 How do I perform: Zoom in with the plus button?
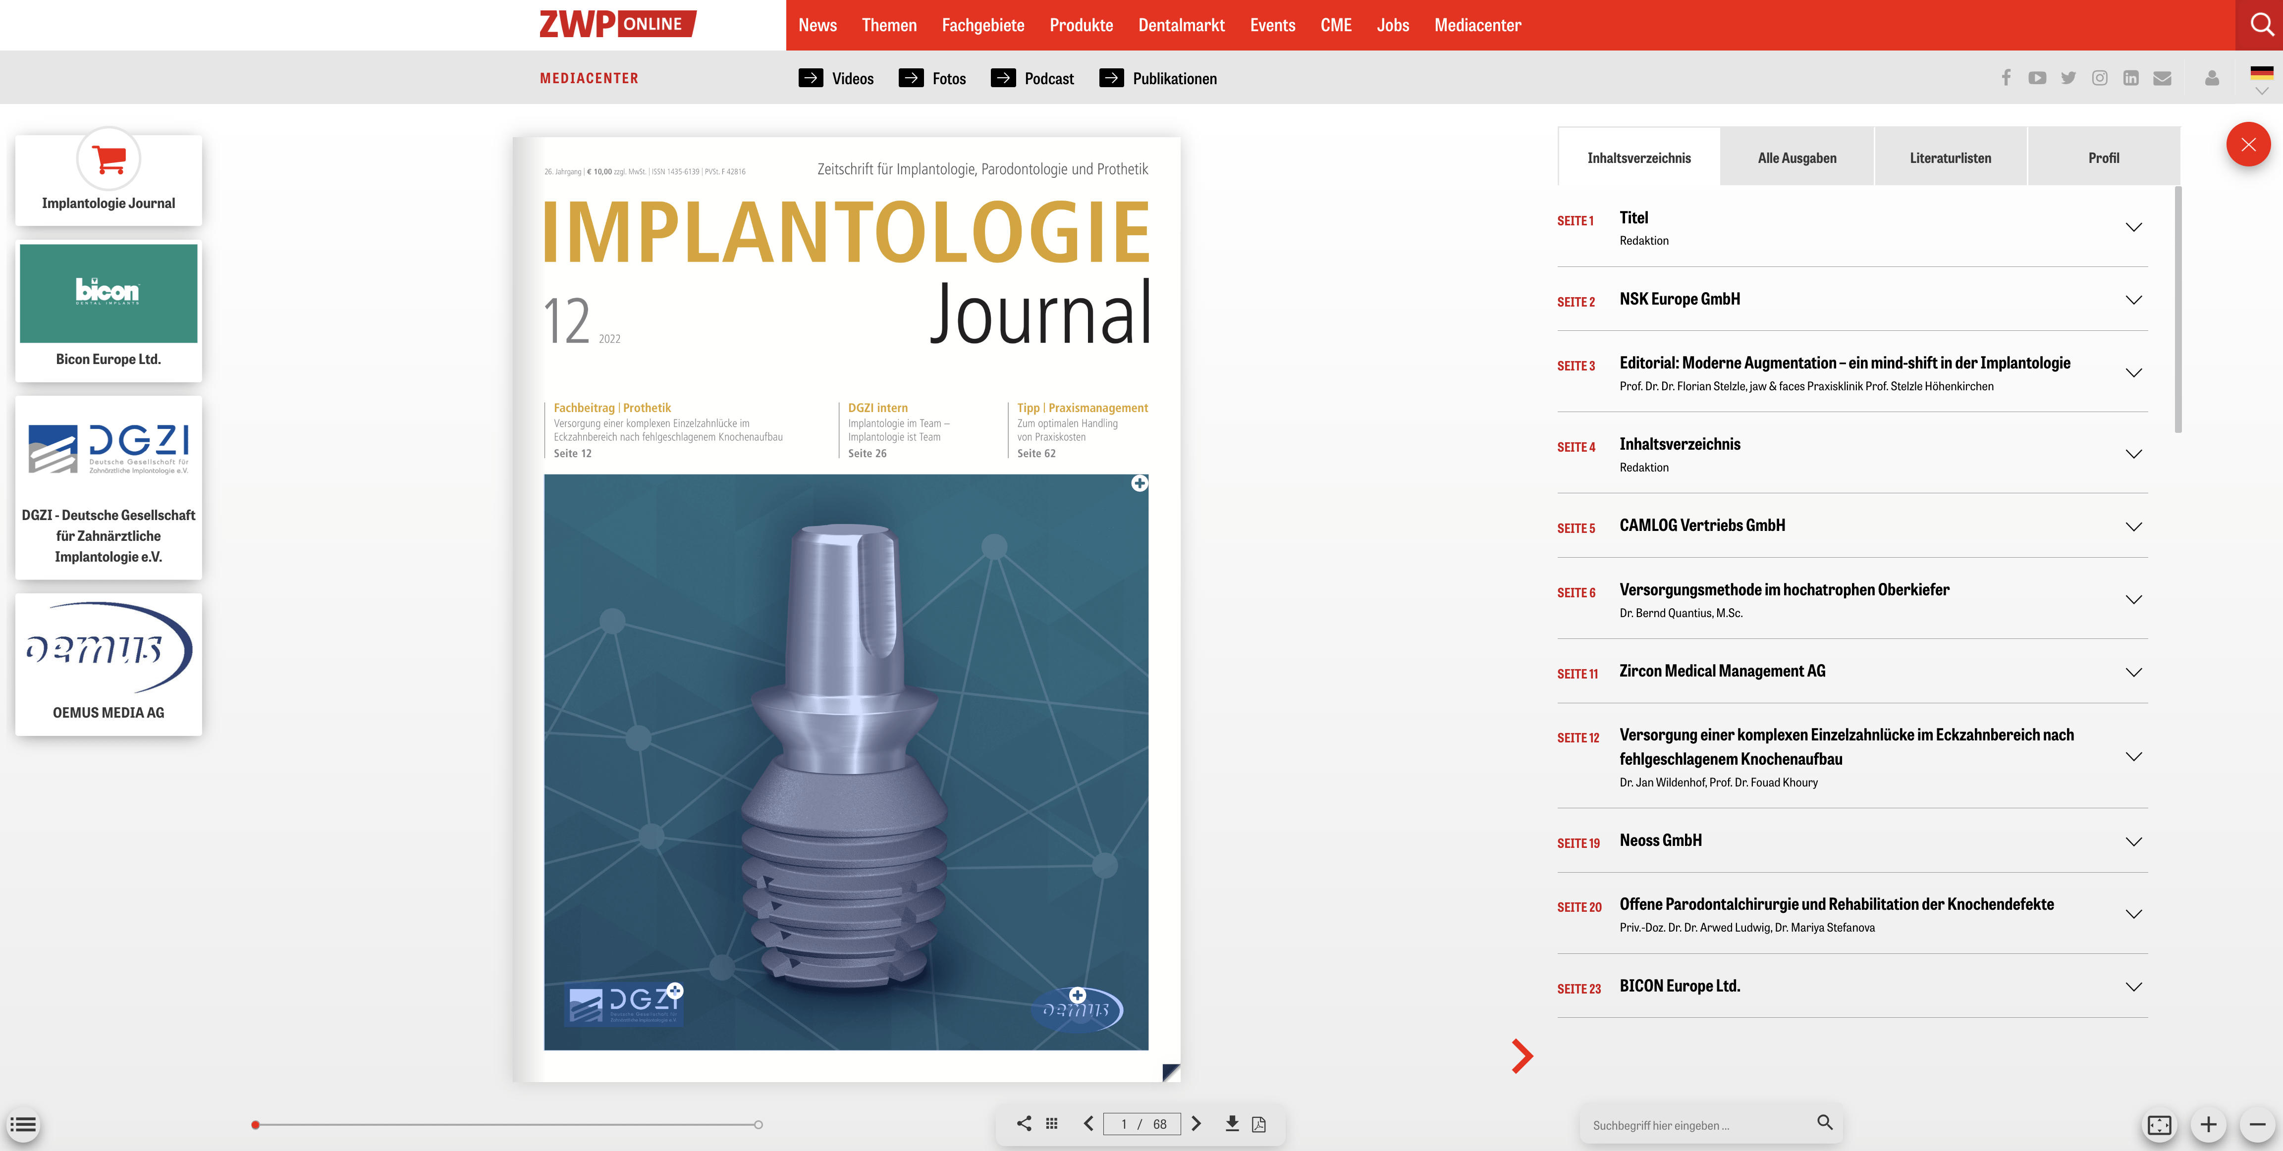coord(2209,1124)
